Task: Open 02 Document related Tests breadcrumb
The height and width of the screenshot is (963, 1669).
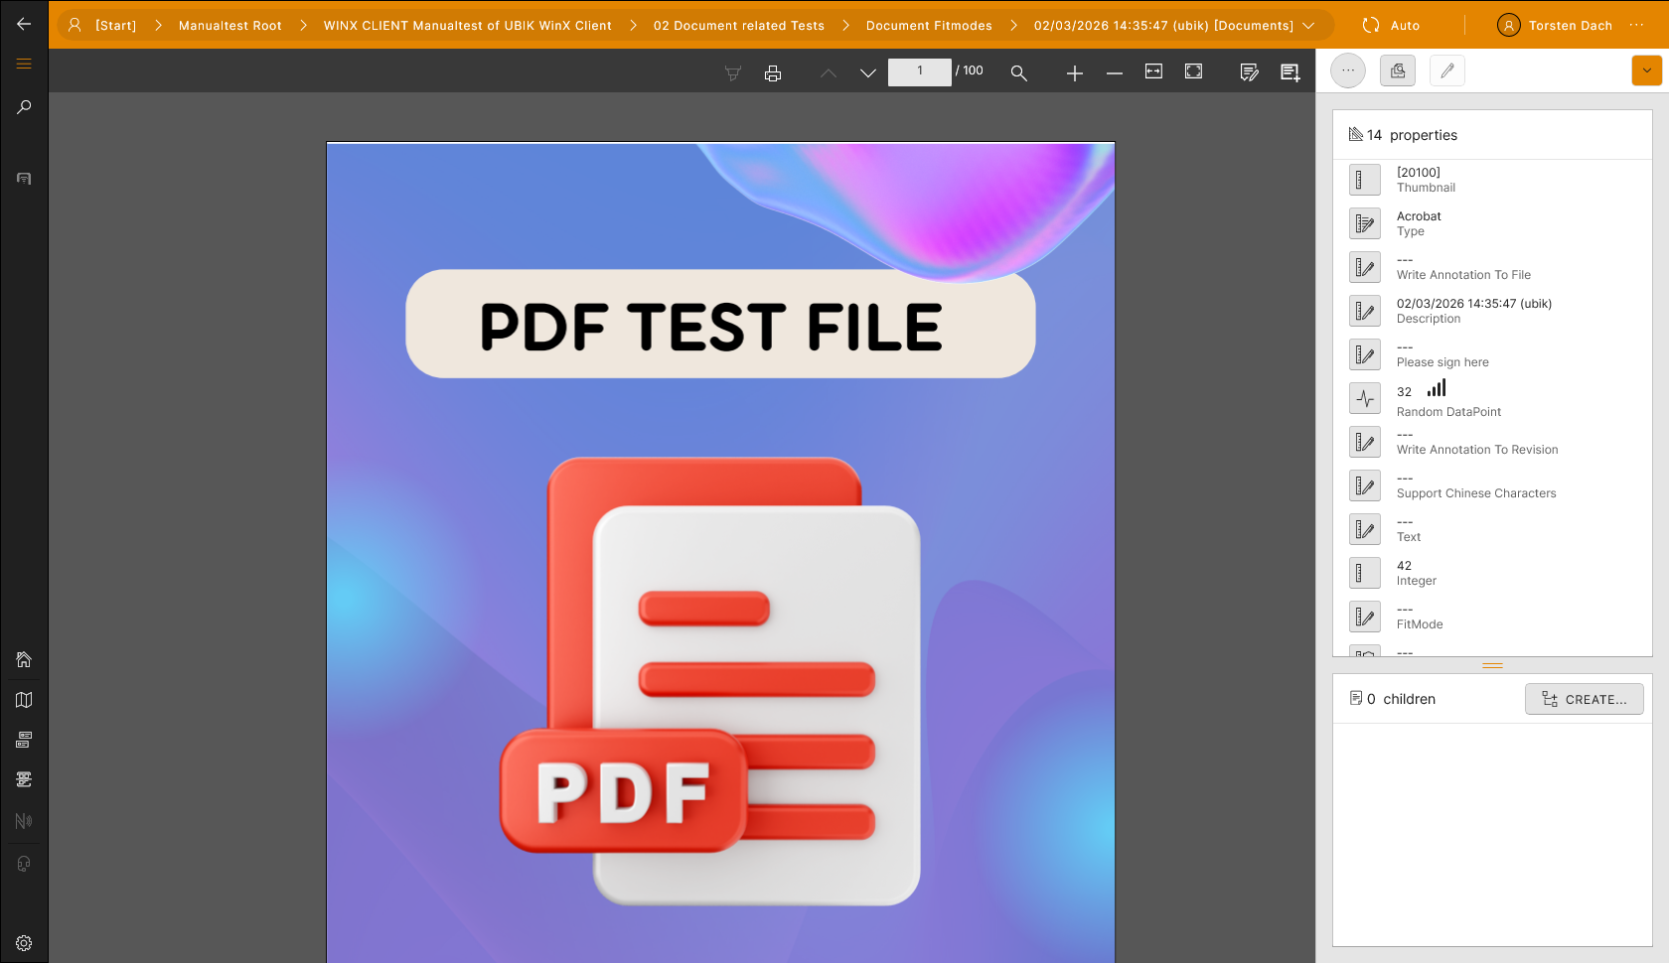Action: click(x=738, y=26)
